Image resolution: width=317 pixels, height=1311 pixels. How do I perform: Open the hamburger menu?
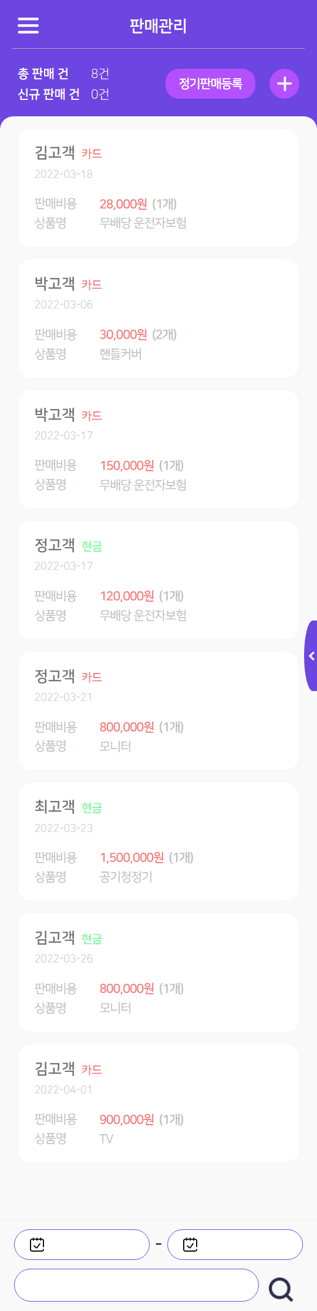[x=28, y=26]
